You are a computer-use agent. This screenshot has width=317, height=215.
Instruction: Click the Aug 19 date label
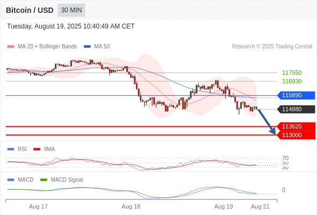pos(224,206)
